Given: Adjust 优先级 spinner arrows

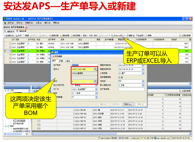Looking at the screenshot, I should coord(143,81).
